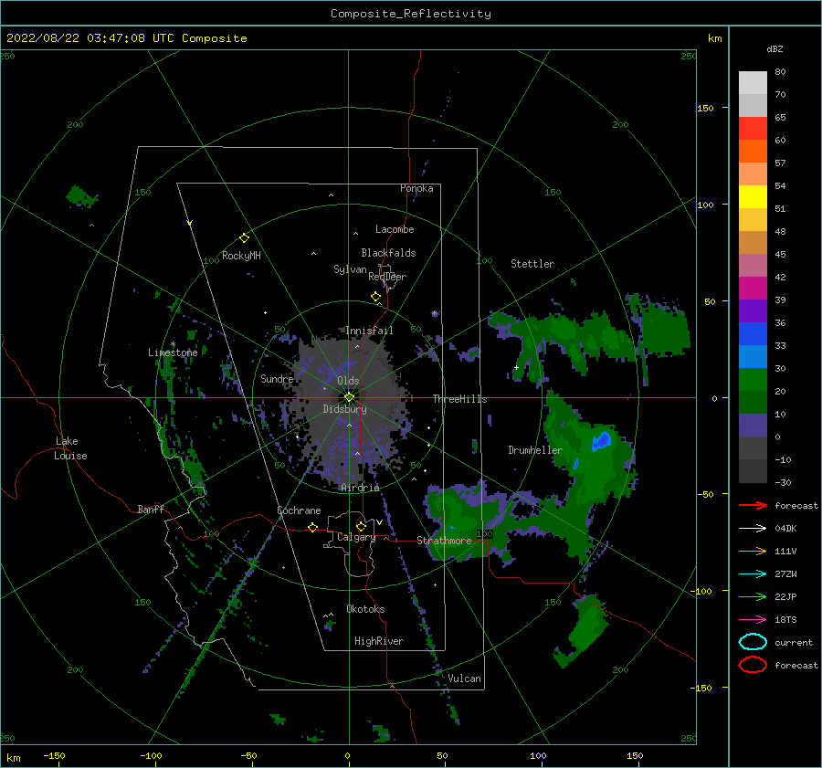Select the yellow 51–54 dBZ swatch
Screen dimensions: 822x768
[x=753, y=197]
